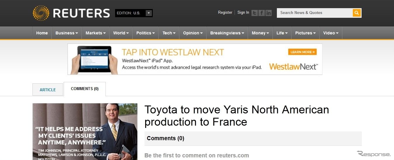Switch to the Article tab
This screenshot has width=394, height=160.
click(x=48, y=90)
